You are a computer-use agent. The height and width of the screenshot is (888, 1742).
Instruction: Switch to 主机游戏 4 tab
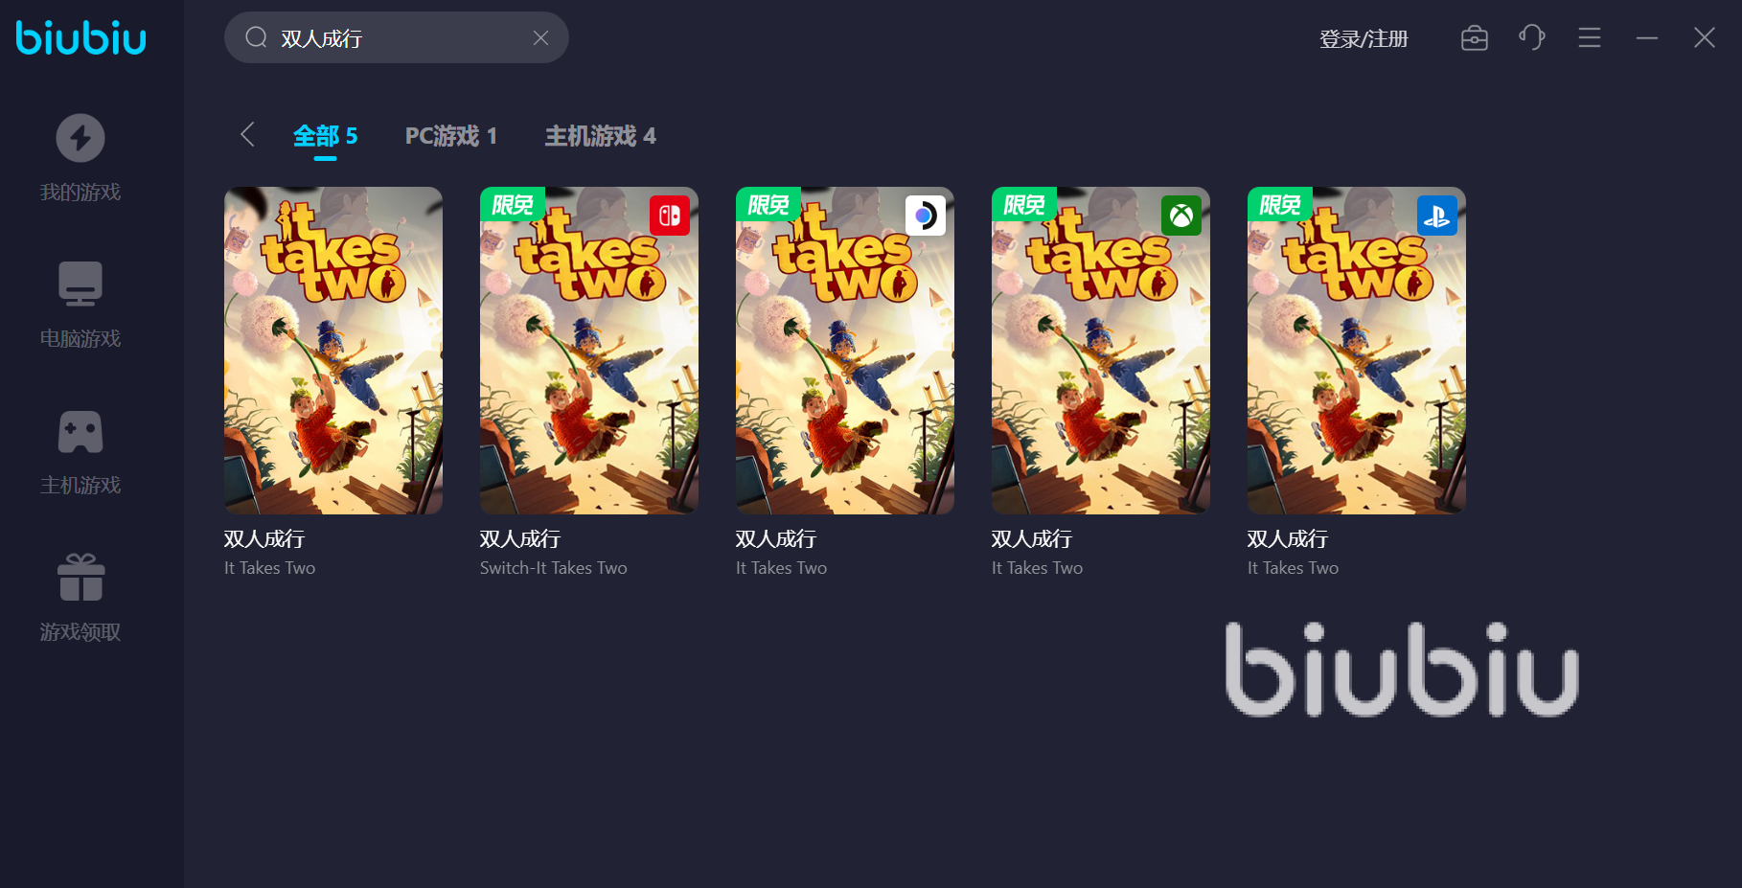tap(600, 136)
